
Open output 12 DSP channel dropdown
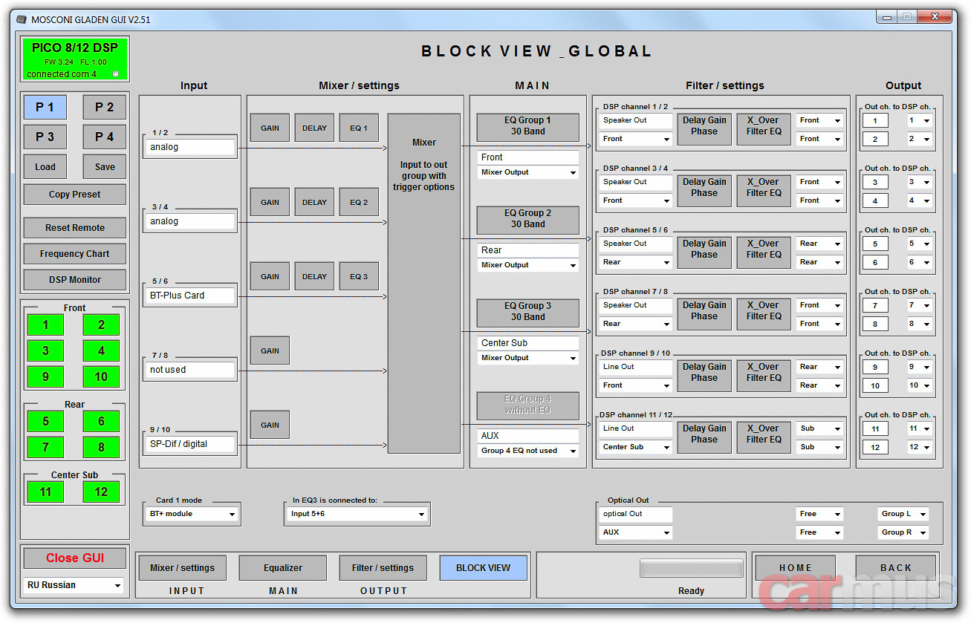920,447
